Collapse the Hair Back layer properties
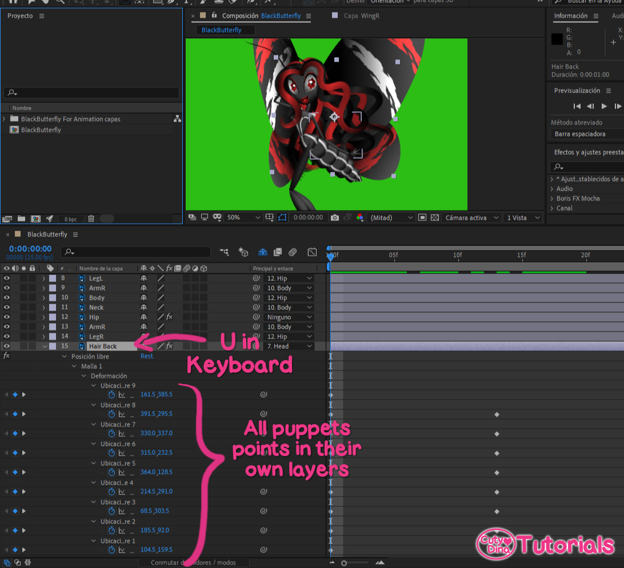 (x=45, y=347)
